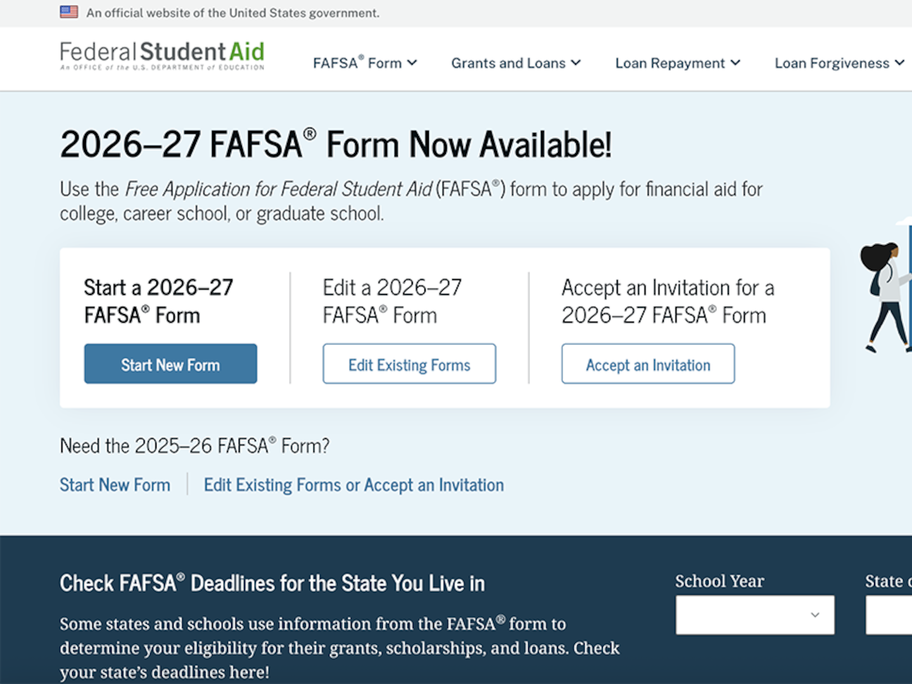Open the School Year dropdown arrow
The image size is (912, 684).
[815, 615]
